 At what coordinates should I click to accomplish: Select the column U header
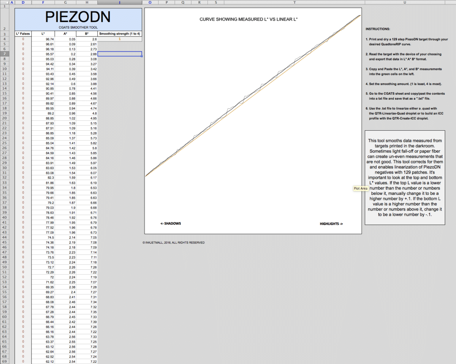[x=405, y=3]
